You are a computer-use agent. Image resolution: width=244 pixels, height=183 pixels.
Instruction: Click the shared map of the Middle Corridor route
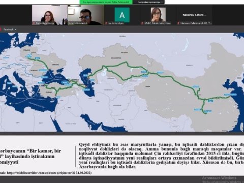[122, 82]
